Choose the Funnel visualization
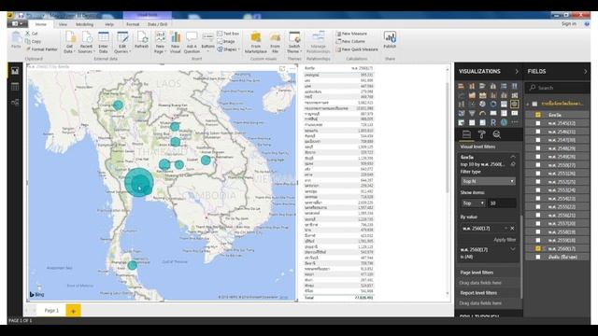 (x=472, y=113)
